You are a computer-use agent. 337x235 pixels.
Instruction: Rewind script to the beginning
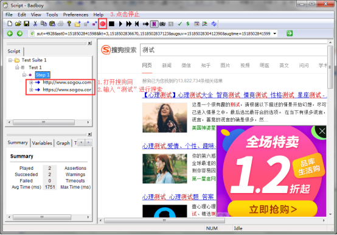click(x=137, y=24)
